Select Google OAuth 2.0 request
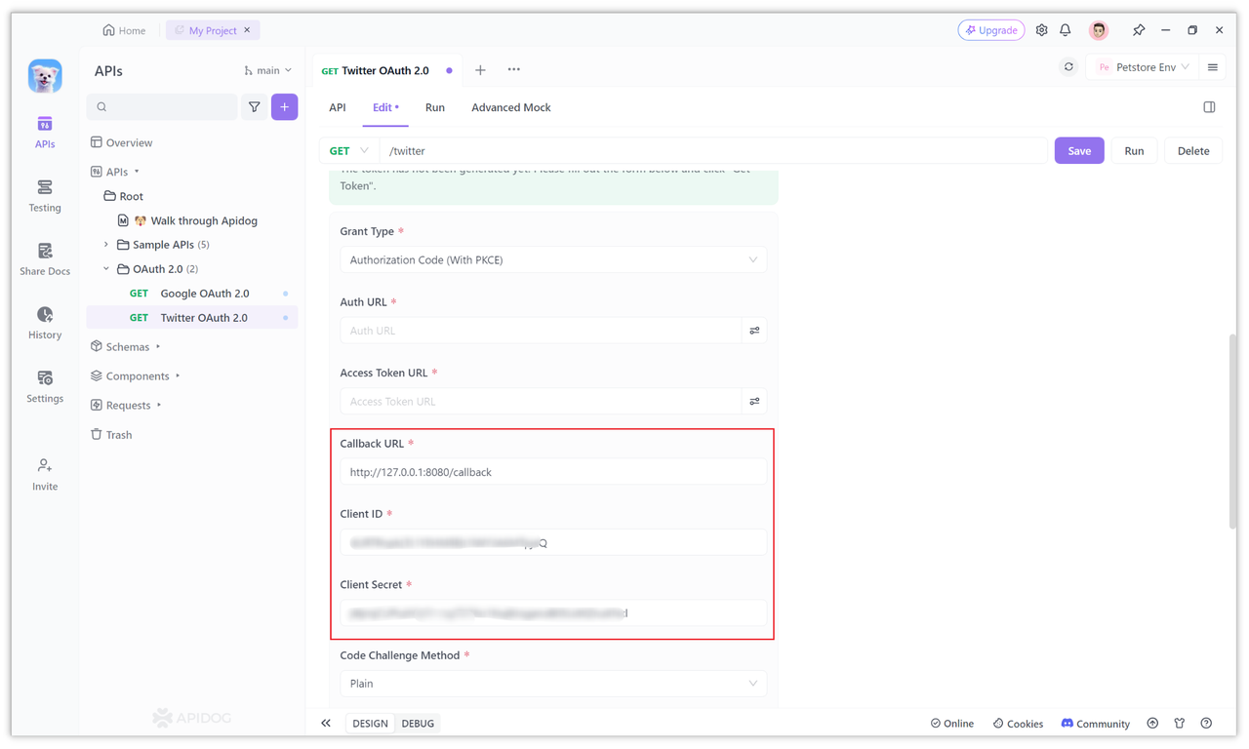1249x749 pixels. [x=192, y=294]
